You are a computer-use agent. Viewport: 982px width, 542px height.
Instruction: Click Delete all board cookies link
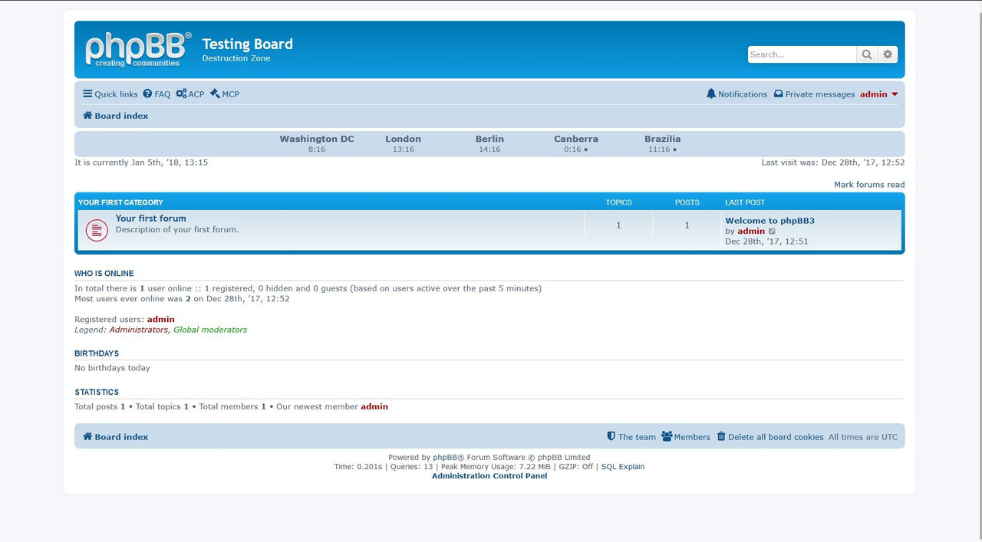click(770, 437)
